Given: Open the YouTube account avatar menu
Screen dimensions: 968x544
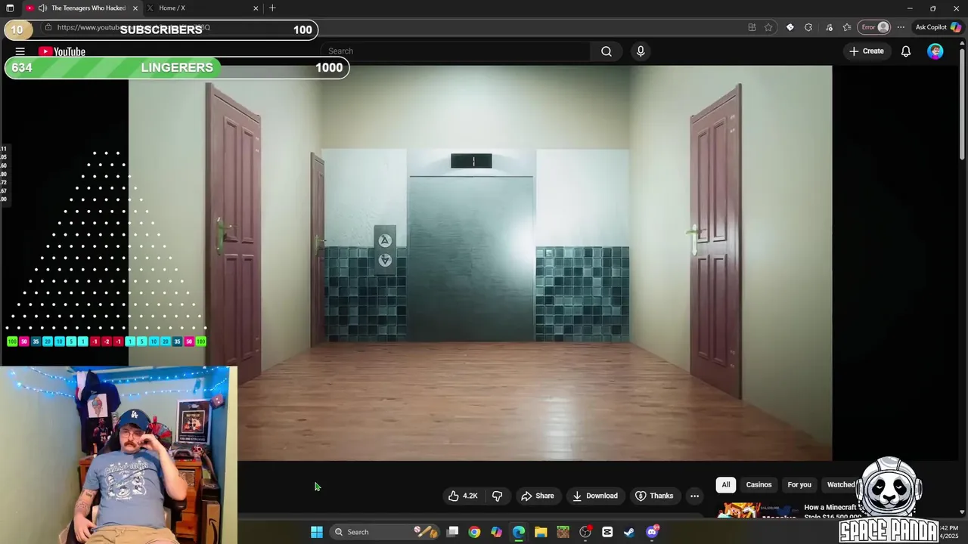Looking at the screenshot, I should coord(935,51).
